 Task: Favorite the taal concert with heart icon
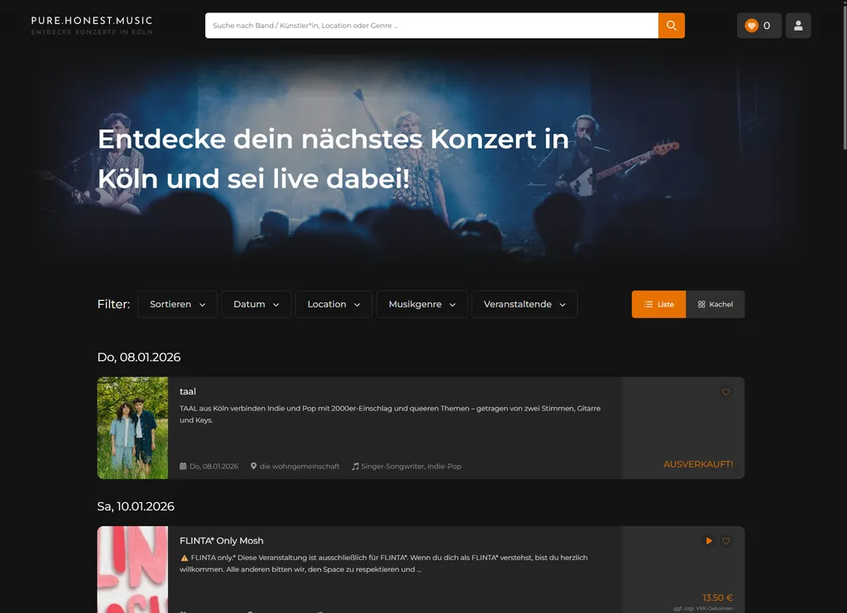pos(726,392)
